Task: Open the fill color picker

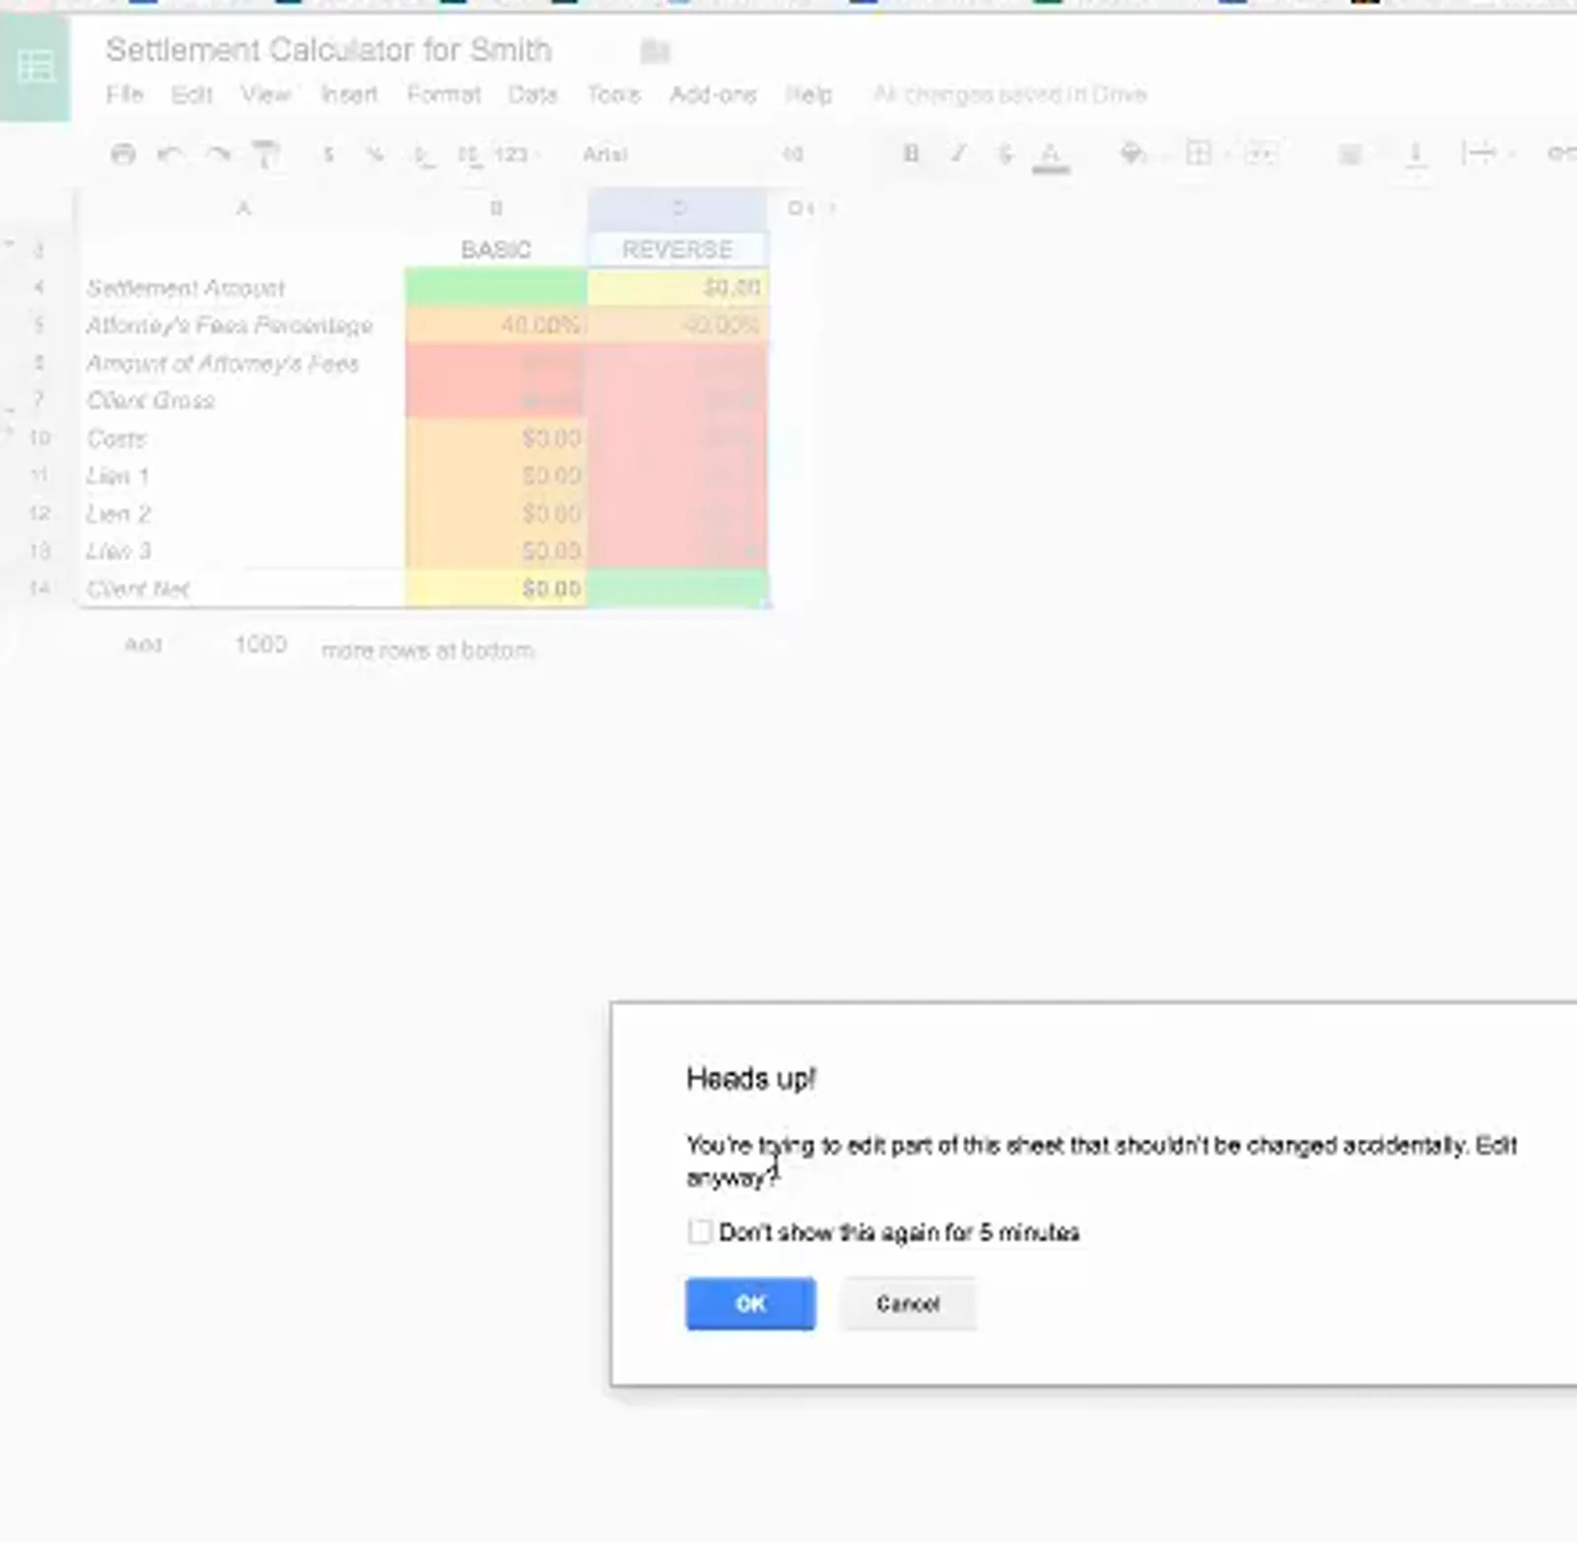Action: 1133,153
